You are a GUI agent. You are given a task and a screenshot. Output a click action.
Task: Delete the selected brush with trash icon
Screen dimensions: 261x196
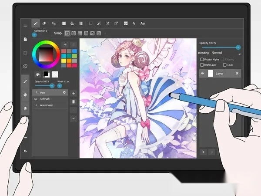[x=73, y=101]
